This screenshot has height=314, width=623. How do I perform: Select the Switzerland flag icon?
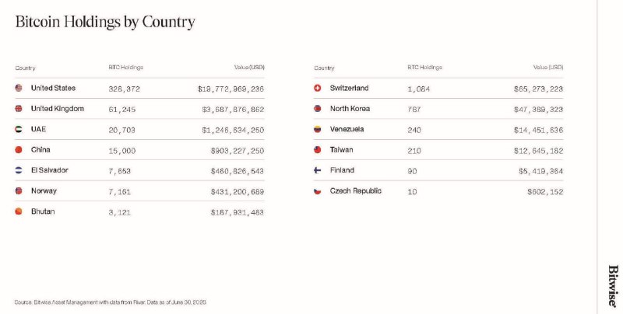pos(318,88)
